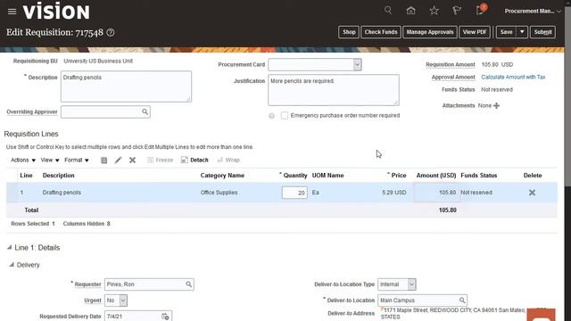Click Category Name column header
Screen dimensions: 571x321
click(x=222, y=176)
